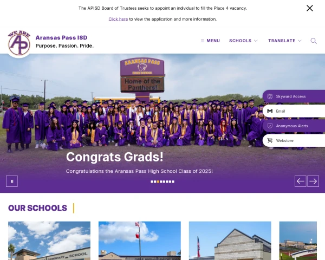This screenshot has width=325, height=260.
Task: Open the main Menu
Action: [x=210, y=41]
